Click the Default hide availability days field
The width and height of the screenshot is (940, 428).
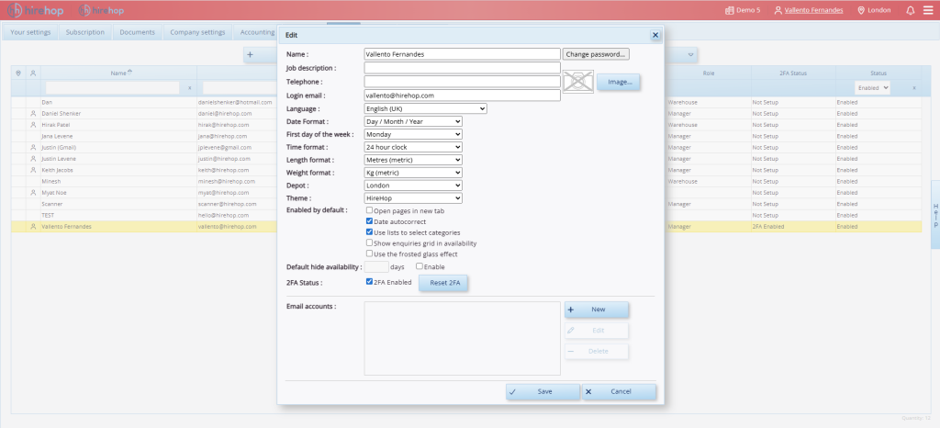click(x=376, y=266)
